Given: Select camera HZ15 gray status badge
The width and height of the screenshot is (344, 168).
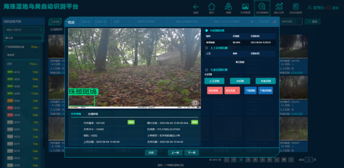Looking at the screenshot, I should coord(10,122).
